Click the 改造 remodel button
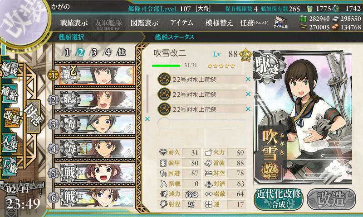The image size is (363, 217). pyautogui.click(x=331, y=199)
